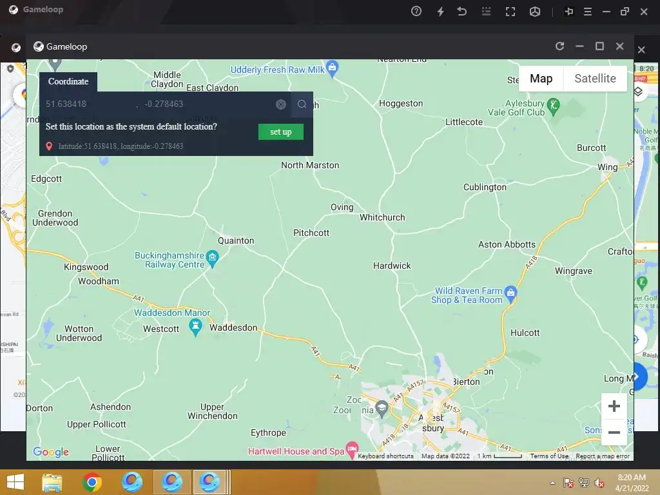660x495 pixels.
Task: Click the volume icon in system tray
Action: (599, 482)
